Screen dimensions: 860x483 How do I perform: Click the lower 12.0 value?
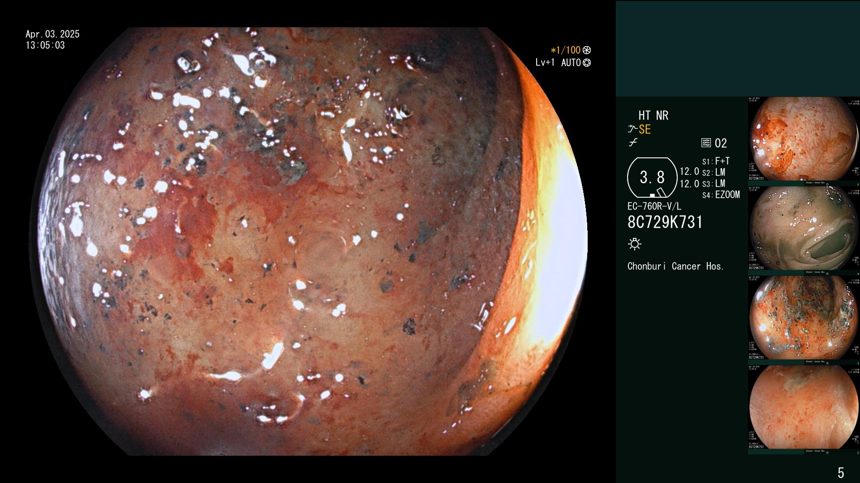click(689, 184)
